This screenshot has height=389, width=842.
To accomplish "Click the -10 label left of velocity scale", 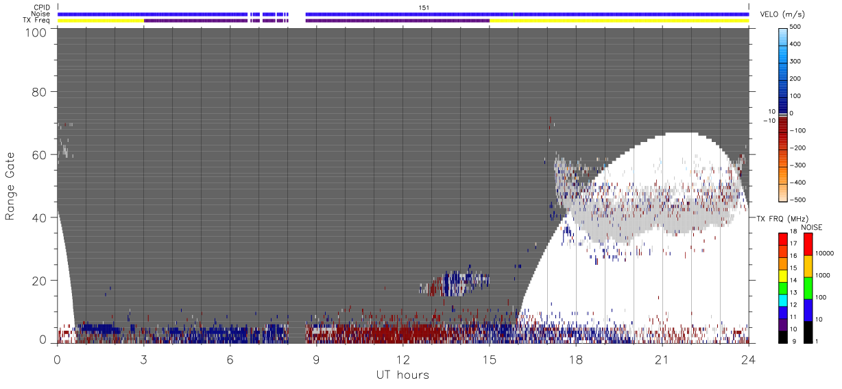I will [x=769, y=120].
